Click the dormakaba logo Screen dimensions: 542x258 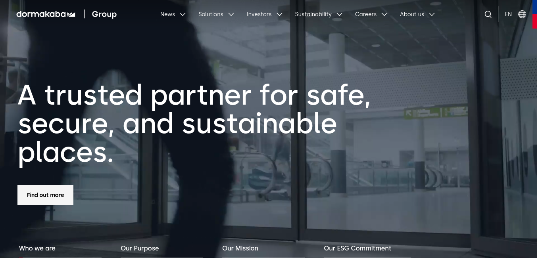[x=46, y=14]
